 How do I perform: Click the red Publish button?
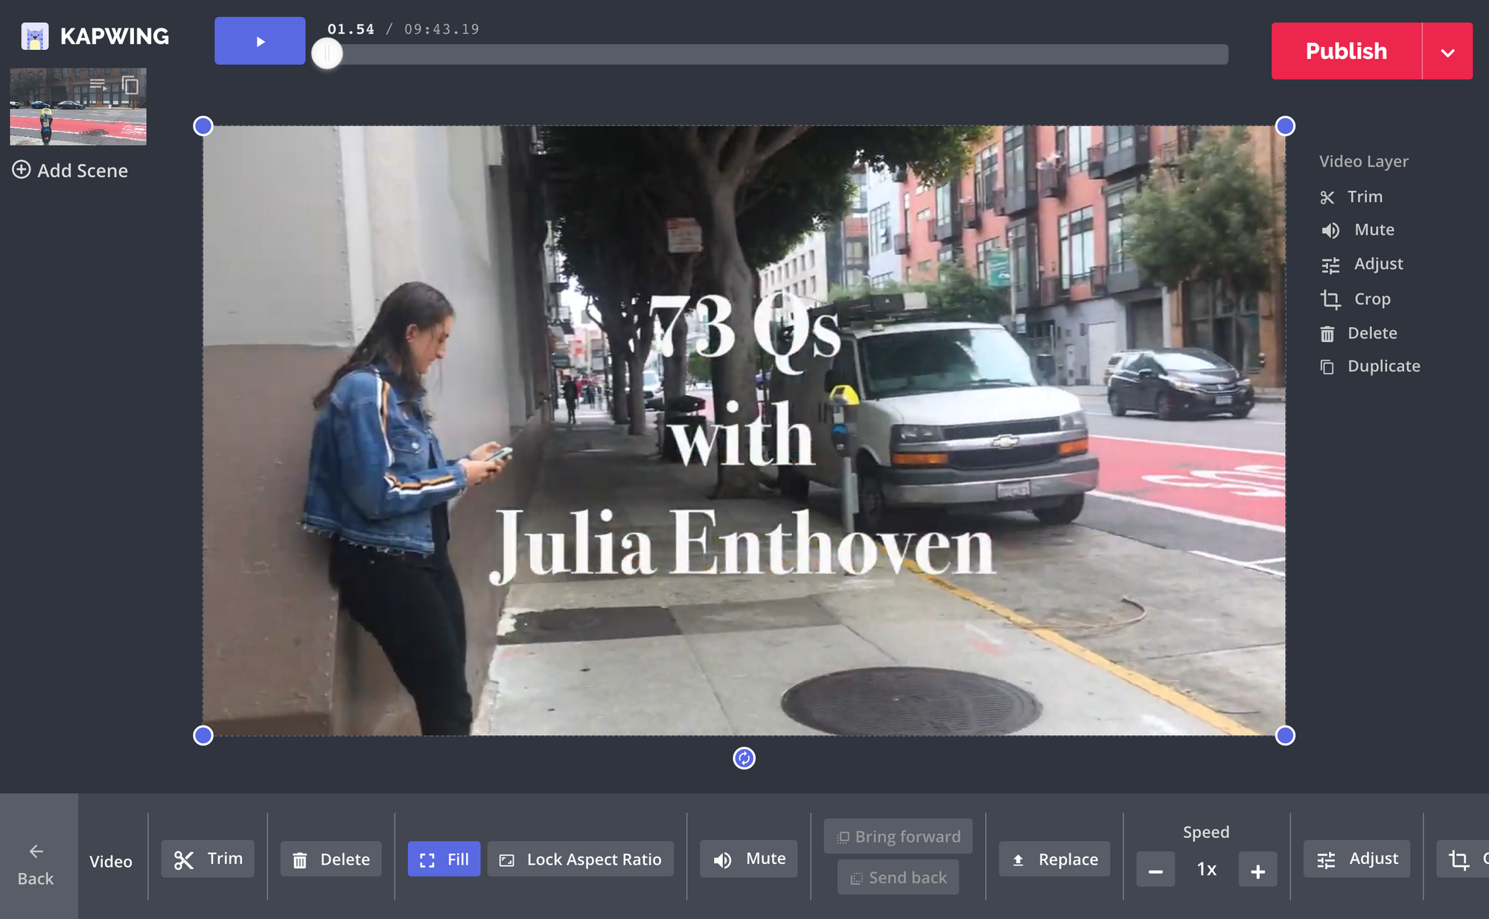[x=1346, y=51]
